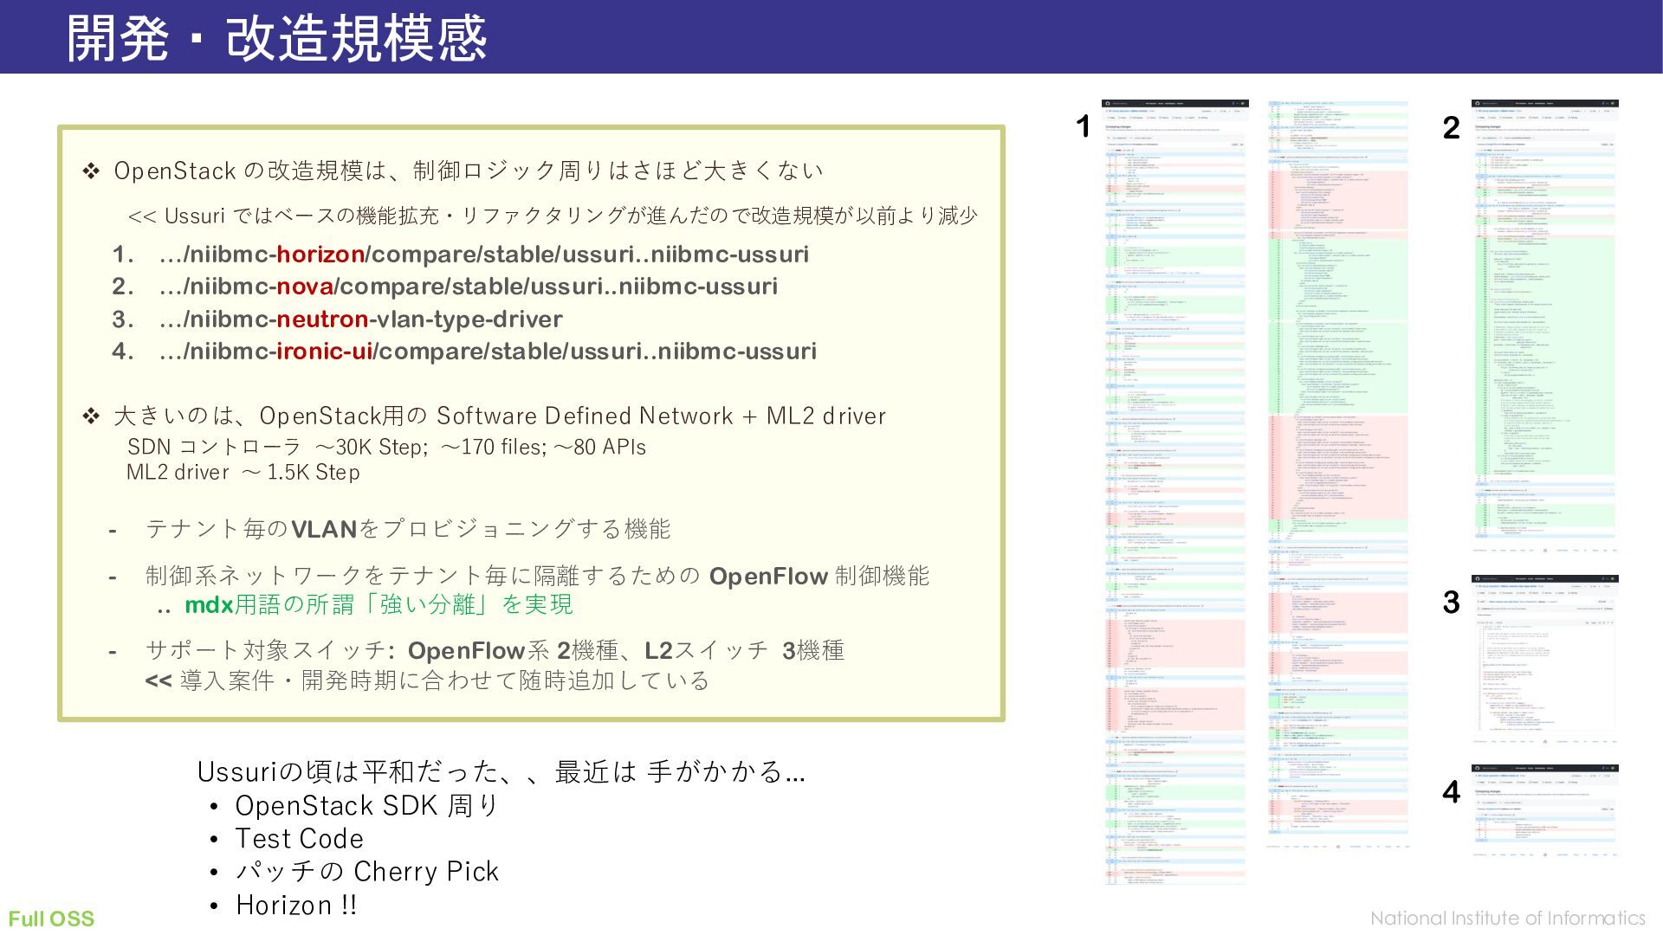This screenshot has width=1663, height=935.
Task: Open the niibmc-nova compare link
Action: point(468,287)
